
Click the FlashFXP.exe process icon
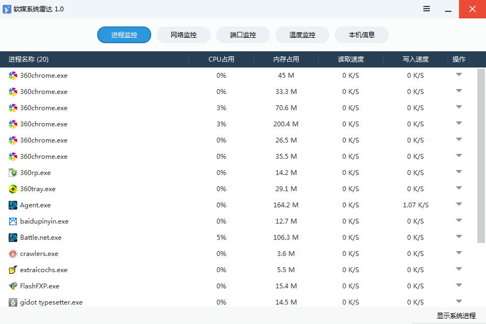pos(13,286)
